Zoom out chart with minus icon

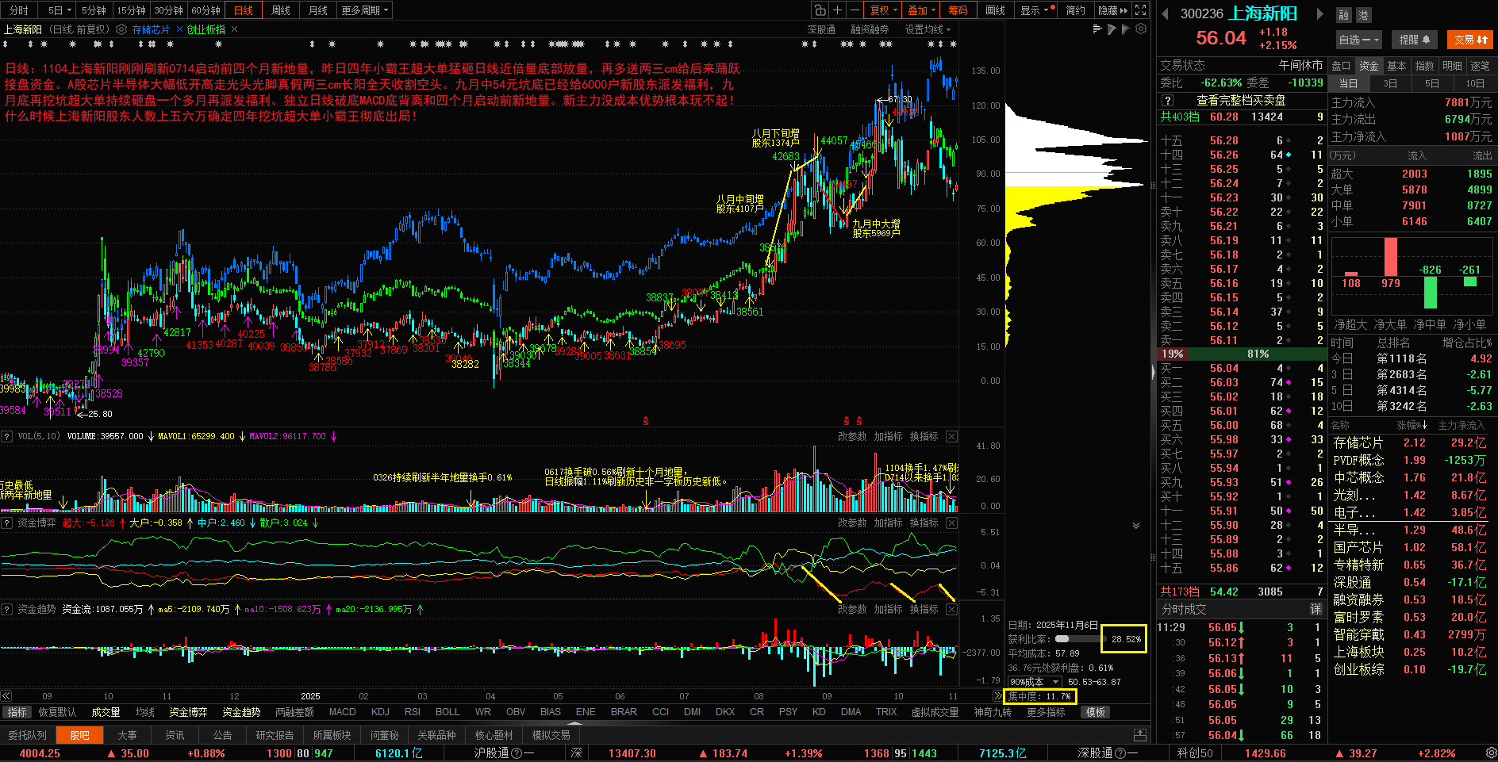click(855, 10)
